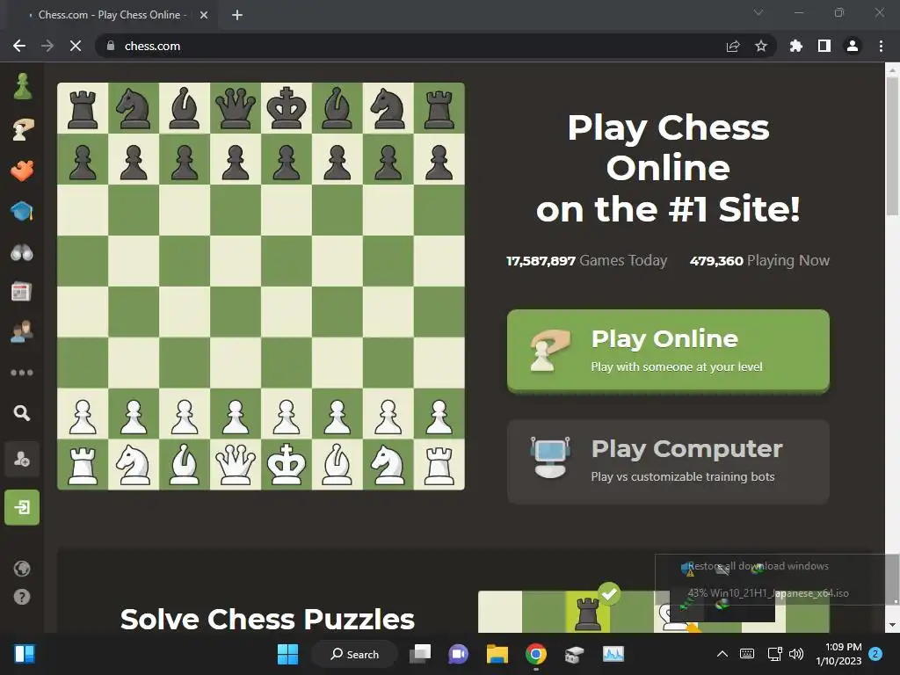900x675 pixels.
Task: Click the black queen on the board
Action: click(x=236, y=108)
